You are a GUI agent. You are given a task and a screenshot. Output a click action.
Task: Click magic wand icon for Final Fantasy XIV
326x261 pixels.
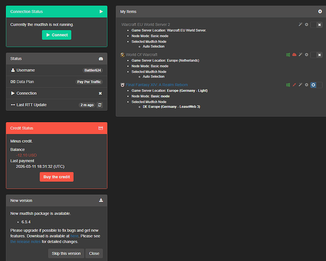[x=300, y=85]
